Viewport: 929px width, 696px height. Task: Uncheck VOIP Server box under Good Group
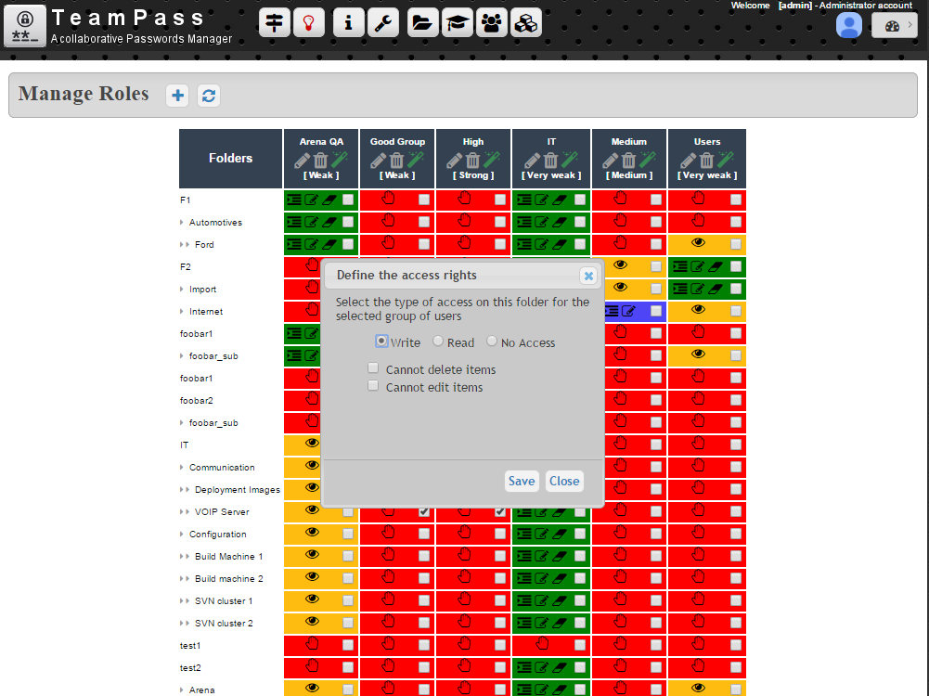coord(423,511)
